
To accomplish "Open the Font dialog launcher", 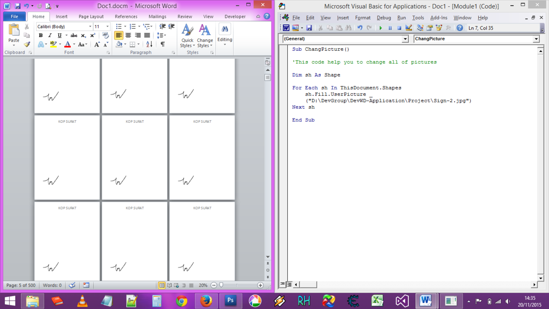I will point(109,53).
